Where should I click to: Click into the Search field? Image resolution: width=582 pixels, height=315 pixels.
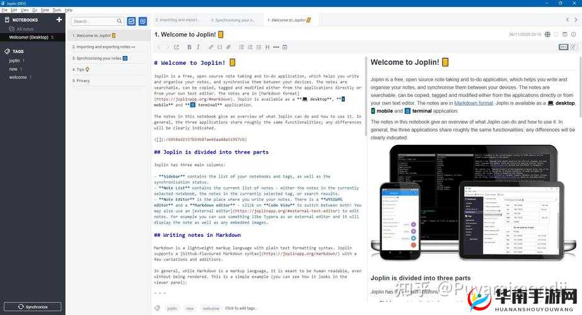pyautogui.click(x=97, y=21)
